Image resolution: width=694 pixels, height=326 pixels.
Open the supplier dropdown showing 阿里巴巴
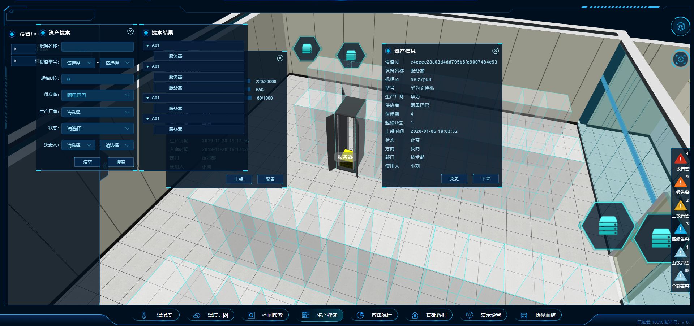pyautogui.click(x=97, y=95)
